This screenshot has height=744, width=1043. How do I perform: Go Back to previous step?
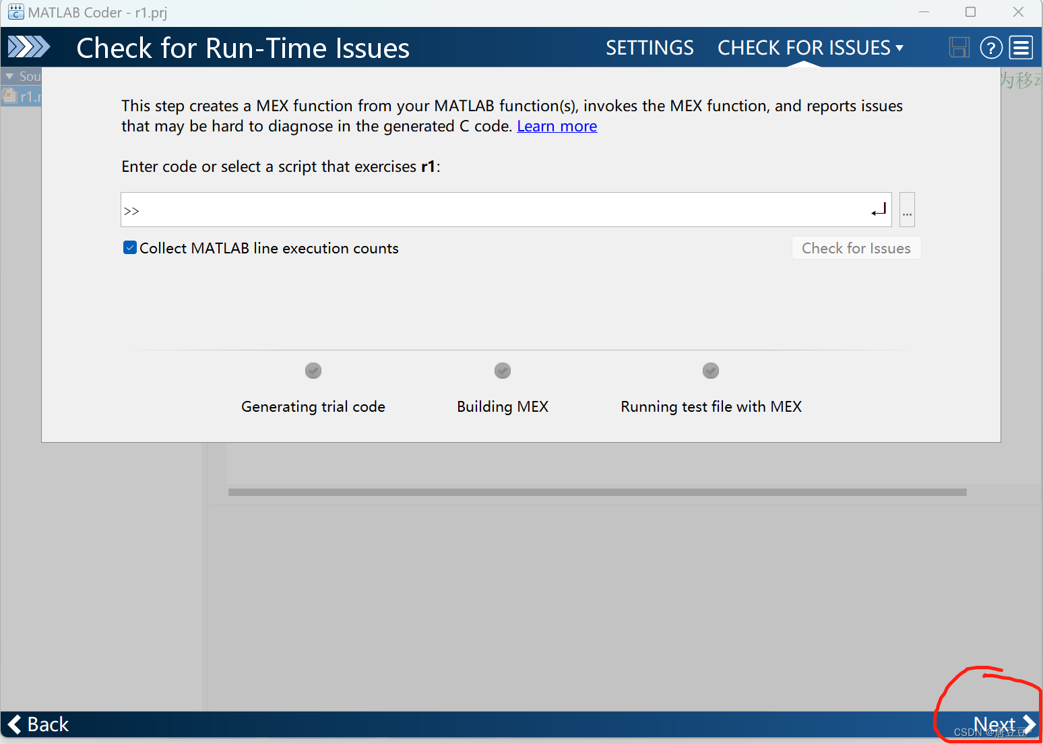tap(38, 724)
